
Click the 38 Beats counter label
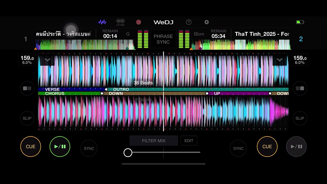[143, 83]
